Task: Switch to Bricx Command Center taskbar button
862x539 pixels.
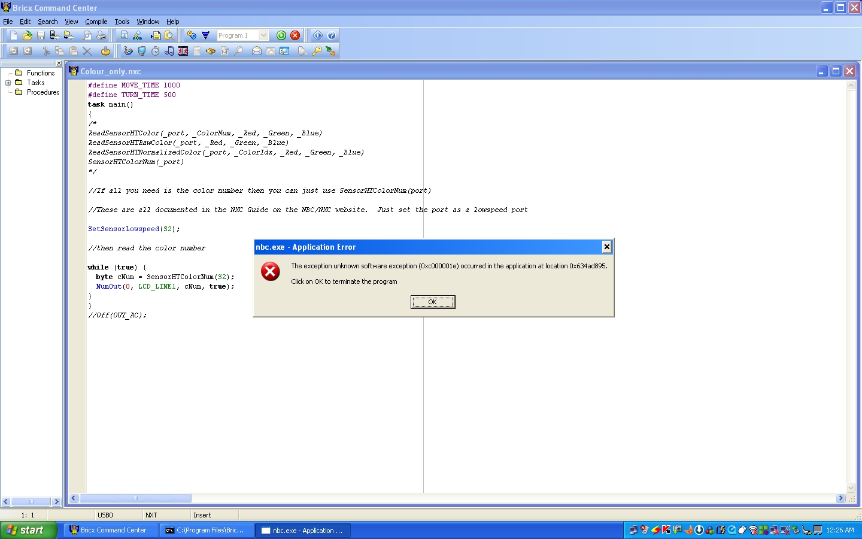Action: [x=111, y=530]
